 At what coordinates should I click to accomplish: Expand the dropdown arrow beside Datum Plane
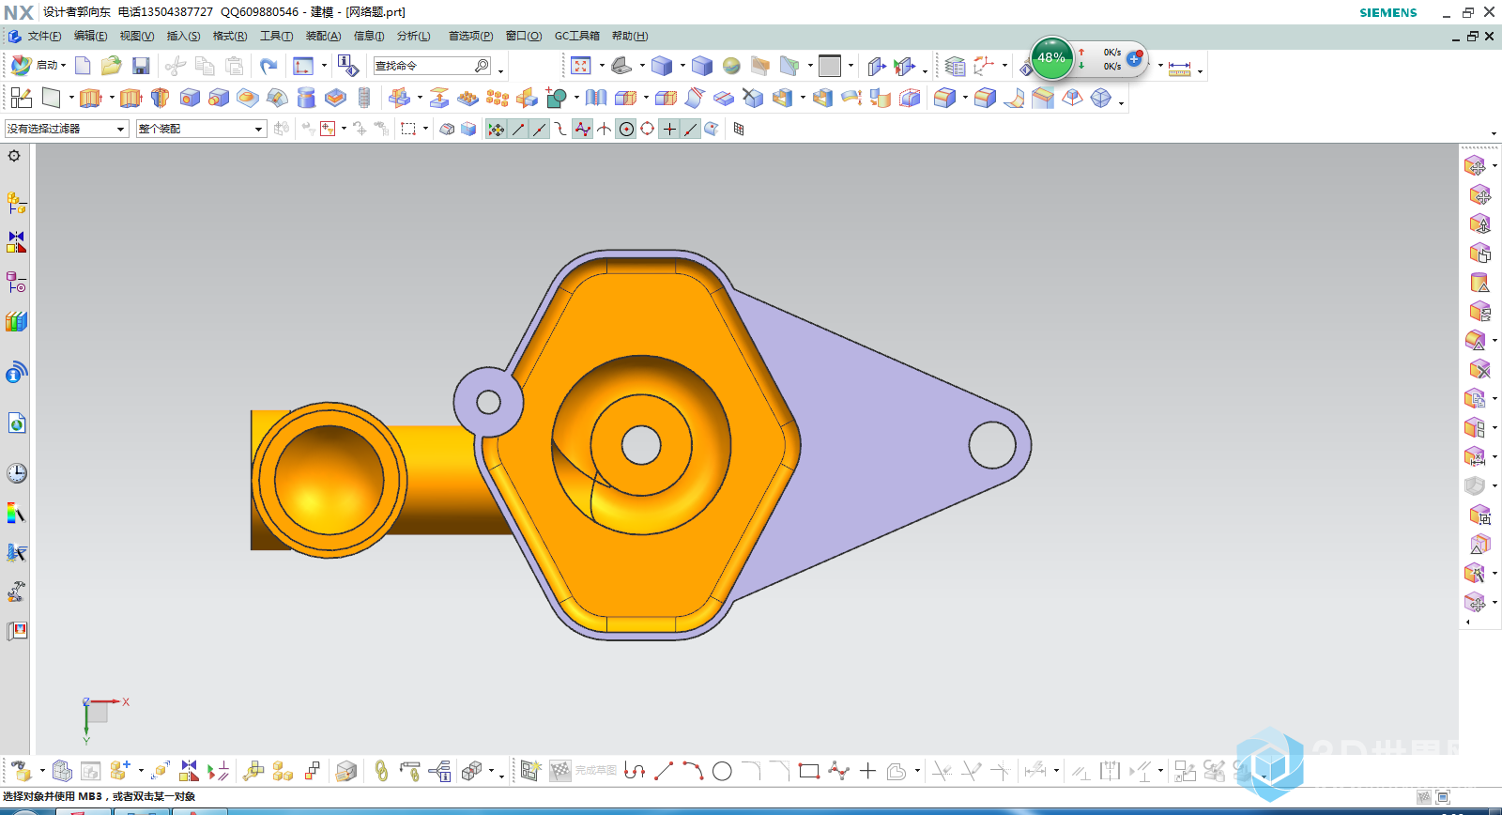(x=71, y=98)
